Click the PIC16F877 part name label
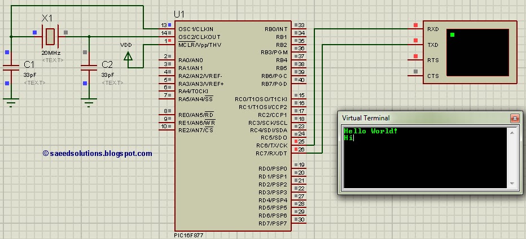526x239 pixels. pos(189,235)
